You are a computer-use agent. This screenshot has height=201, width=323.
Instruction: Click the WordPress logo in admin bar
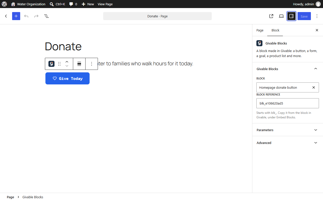click(4, 4)
